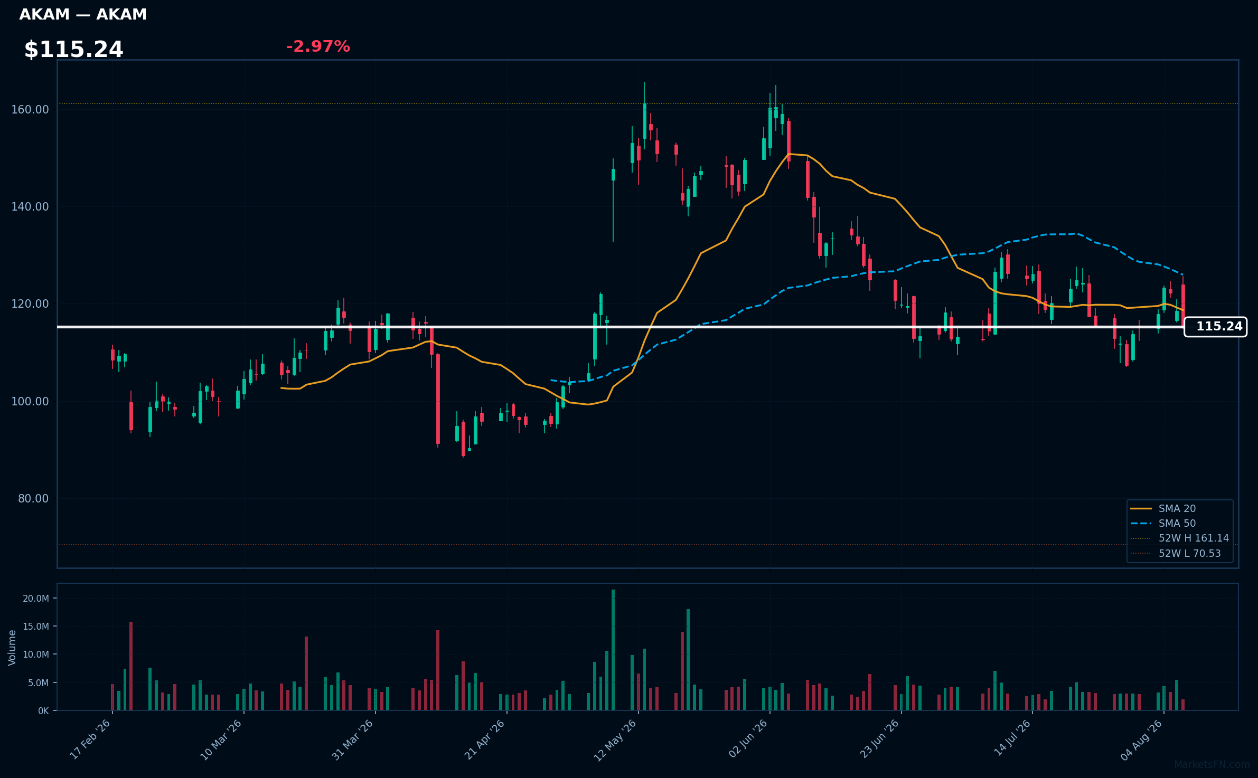
Task: Click the 5.0M volume axis label
Action: tap(39, 683)
